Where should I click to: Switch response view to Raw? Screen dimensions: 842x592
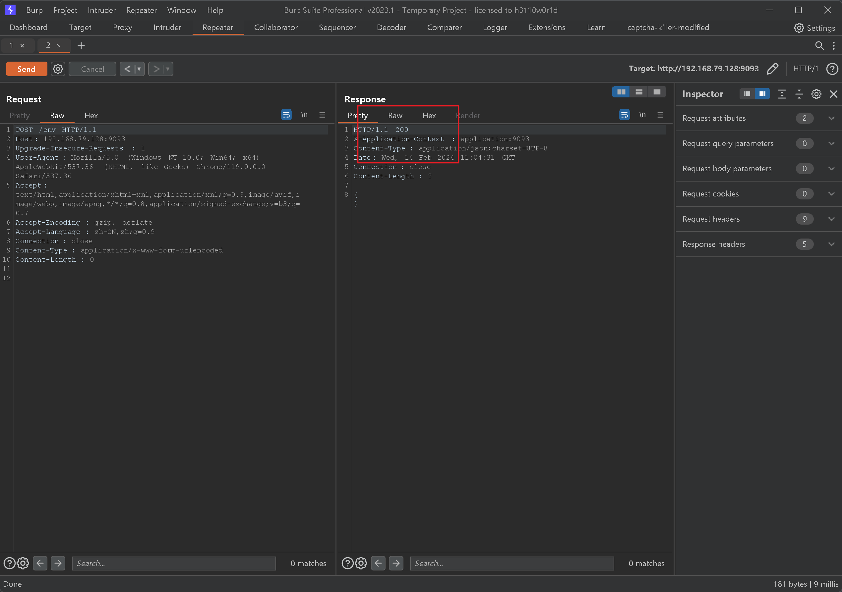coord(395,116)
